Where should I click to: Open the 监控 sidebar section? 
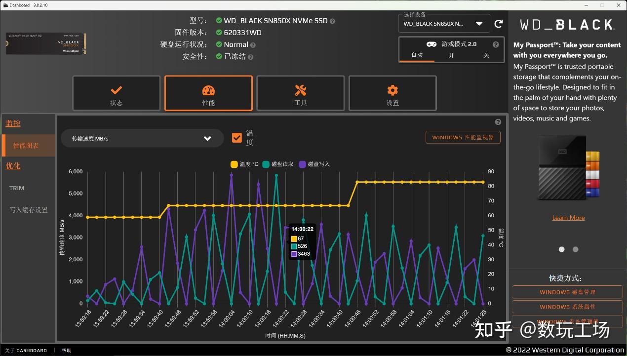coord(13,123)
